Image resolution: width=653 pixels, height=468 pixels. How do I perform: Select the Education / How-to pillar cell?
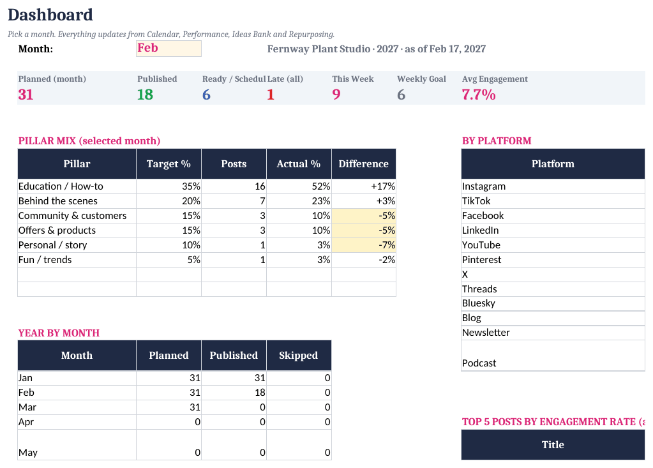click(77, 186)
